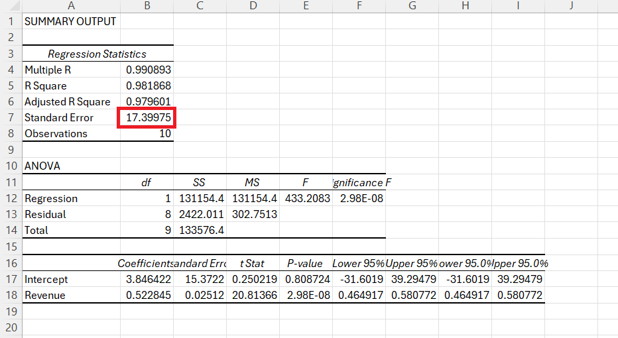Select the Multiple R label
The image size is (618, 338).
pyautogui.click(x=71, y=70)
